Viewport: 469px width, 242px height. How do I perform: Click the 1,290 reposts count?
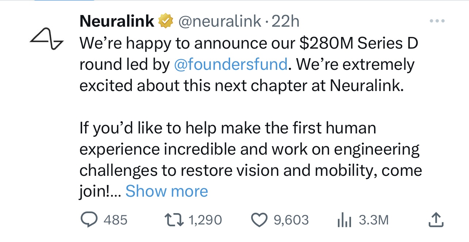pyautogui.click(x=206, y=220)
